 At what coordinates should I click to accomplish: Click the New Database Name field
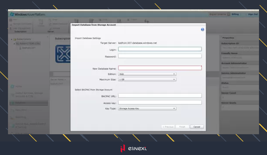(160, 68)
